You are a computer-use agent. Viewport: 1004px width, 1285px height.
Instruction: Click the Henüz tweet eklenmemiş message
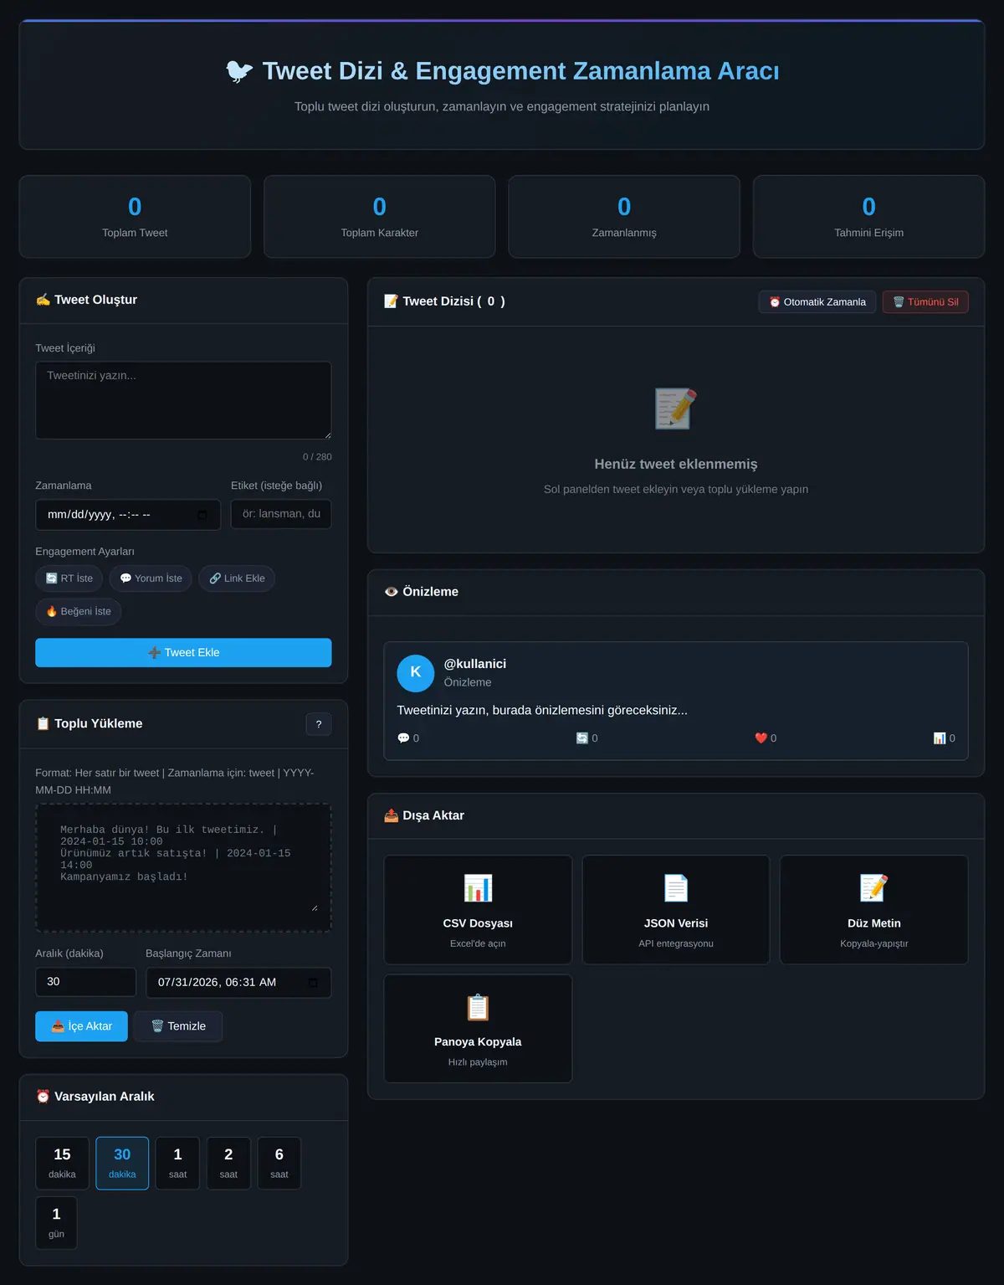(x=676, y=465)
